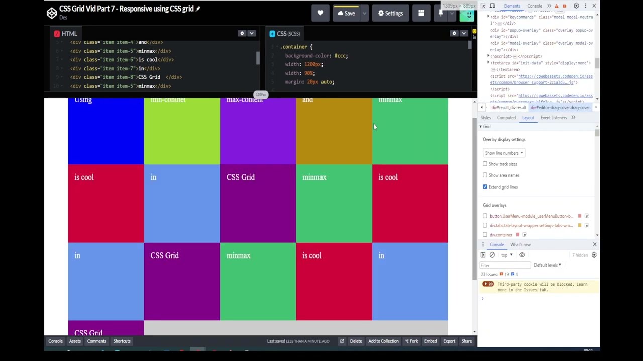Click the pencil edit-title icon
Viewport: 643px width, 361px height.
coord(198,9)
